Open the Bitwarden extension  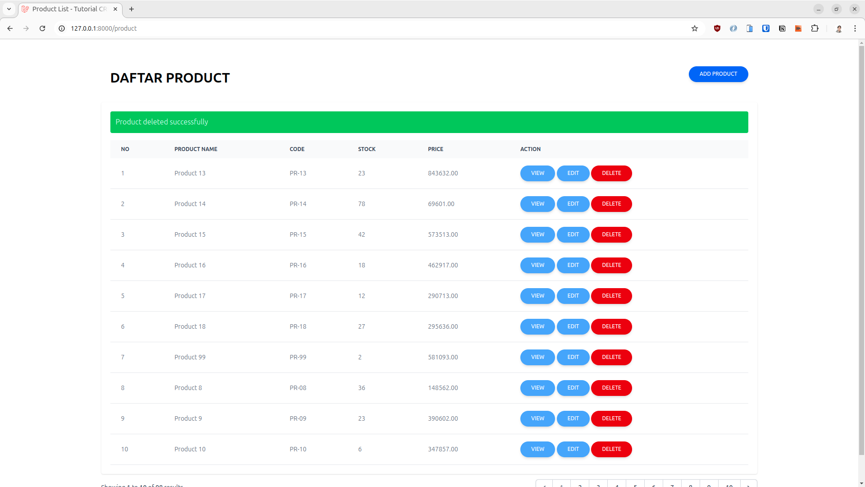[x=766, y=28]
